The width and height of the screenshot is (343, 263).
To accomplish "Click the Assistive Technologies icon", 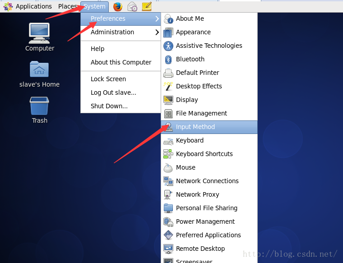I will (x=168, y=46).
